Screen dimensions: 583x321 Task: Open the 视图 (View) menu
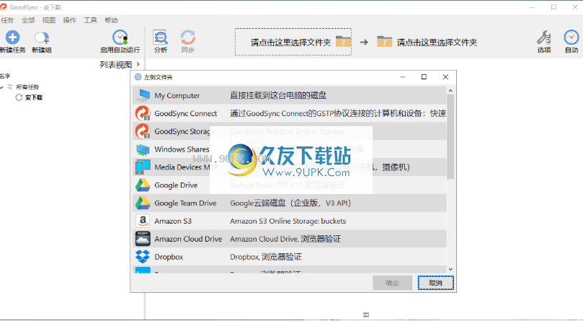tap(49, 20)
